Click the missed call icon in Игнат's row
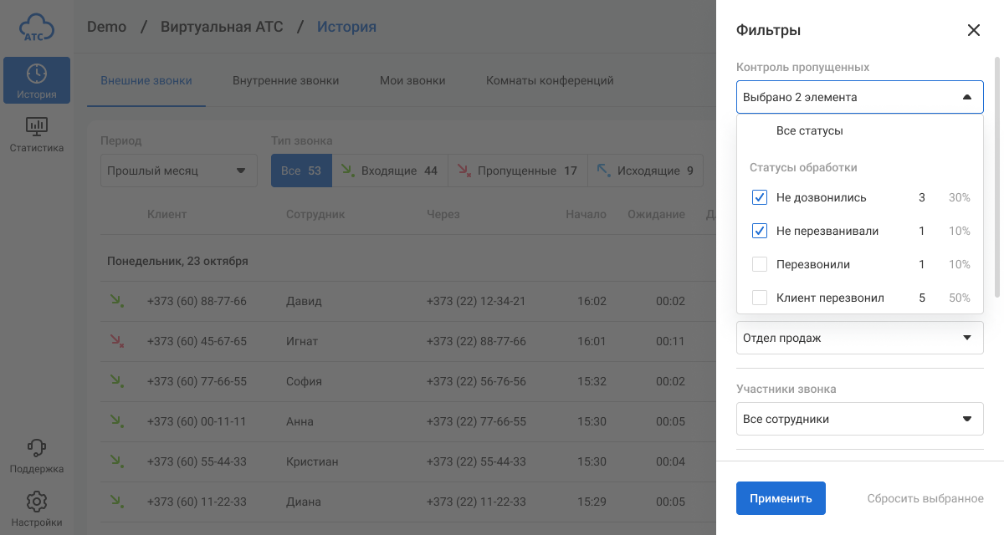 [x=115, y=341]
